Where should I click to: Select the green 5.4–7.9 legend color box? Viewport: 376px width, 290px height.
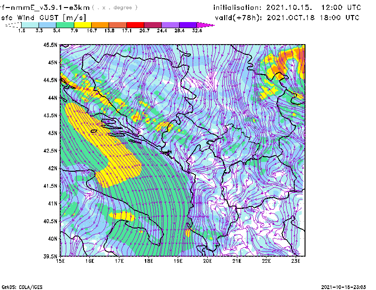tap(65, 25)
